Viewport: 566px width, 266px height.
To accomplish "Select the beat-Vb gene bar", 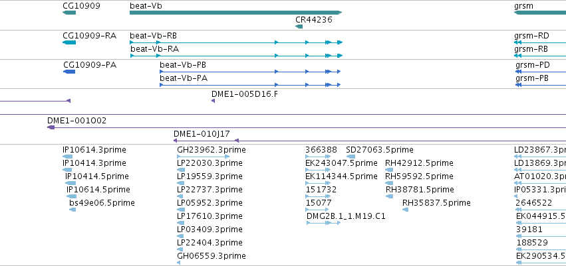I will point(235,13).
